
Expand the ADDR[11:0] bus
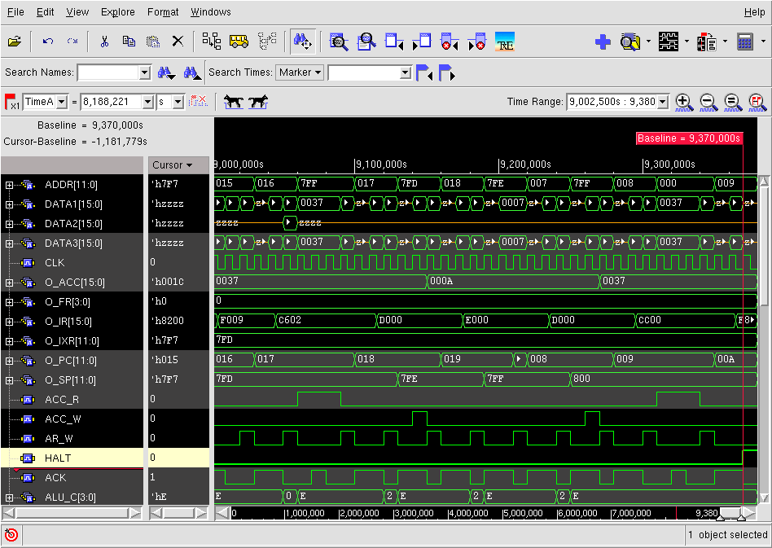click(x=9, y=185)
